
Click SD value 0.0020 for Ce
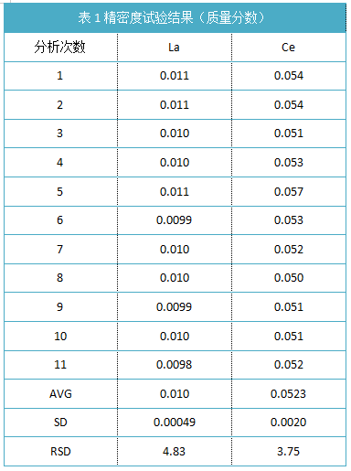tap(289, 423)
